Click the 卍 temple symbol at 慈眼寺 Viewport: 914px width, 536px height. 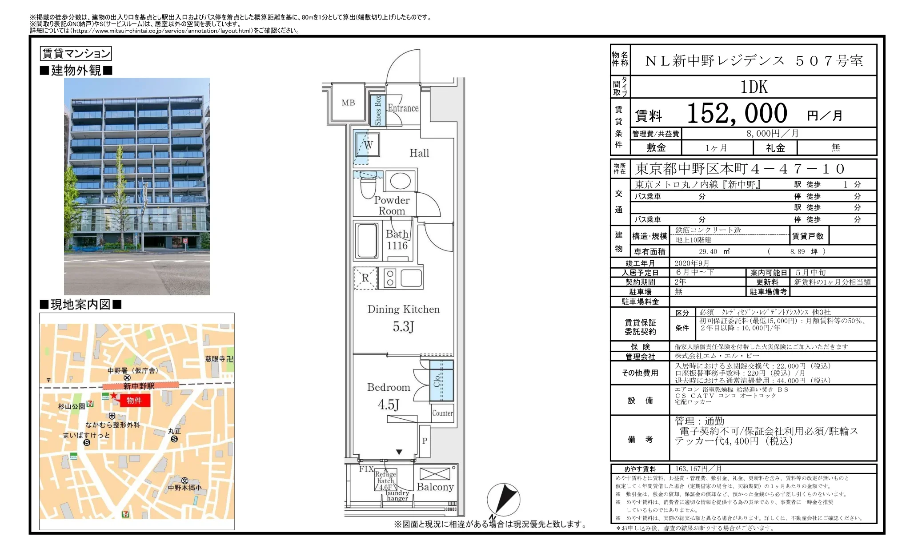click(x=230, y=359)
